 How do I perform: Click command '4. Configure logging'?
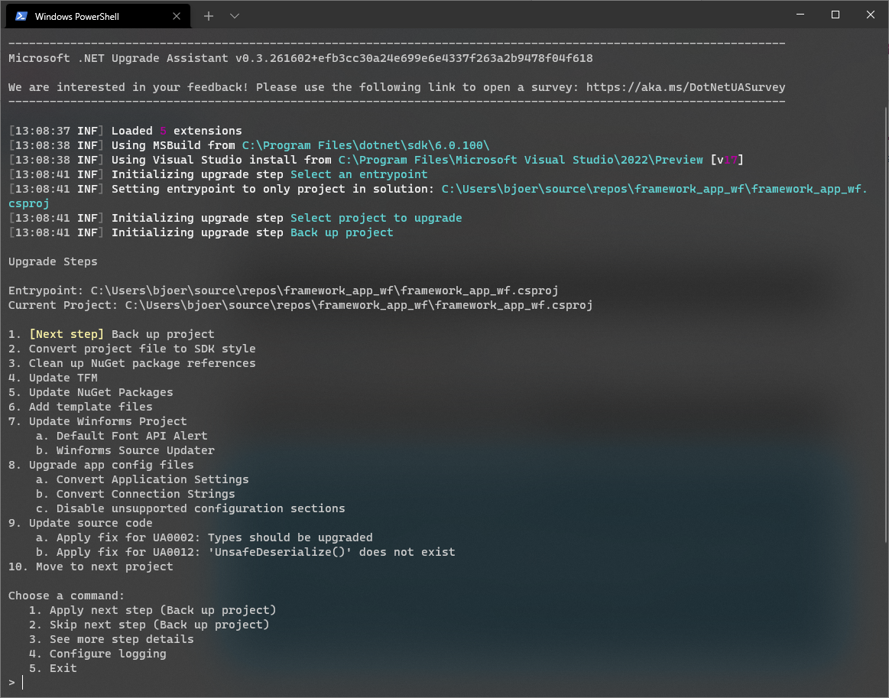tap(98, 654)
